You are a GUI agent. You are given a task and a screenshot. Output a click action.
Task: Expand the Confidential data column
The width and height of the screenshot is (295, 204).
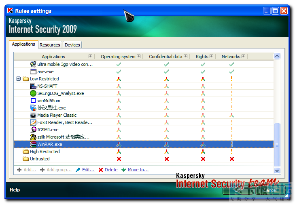(x=185, y=57)
